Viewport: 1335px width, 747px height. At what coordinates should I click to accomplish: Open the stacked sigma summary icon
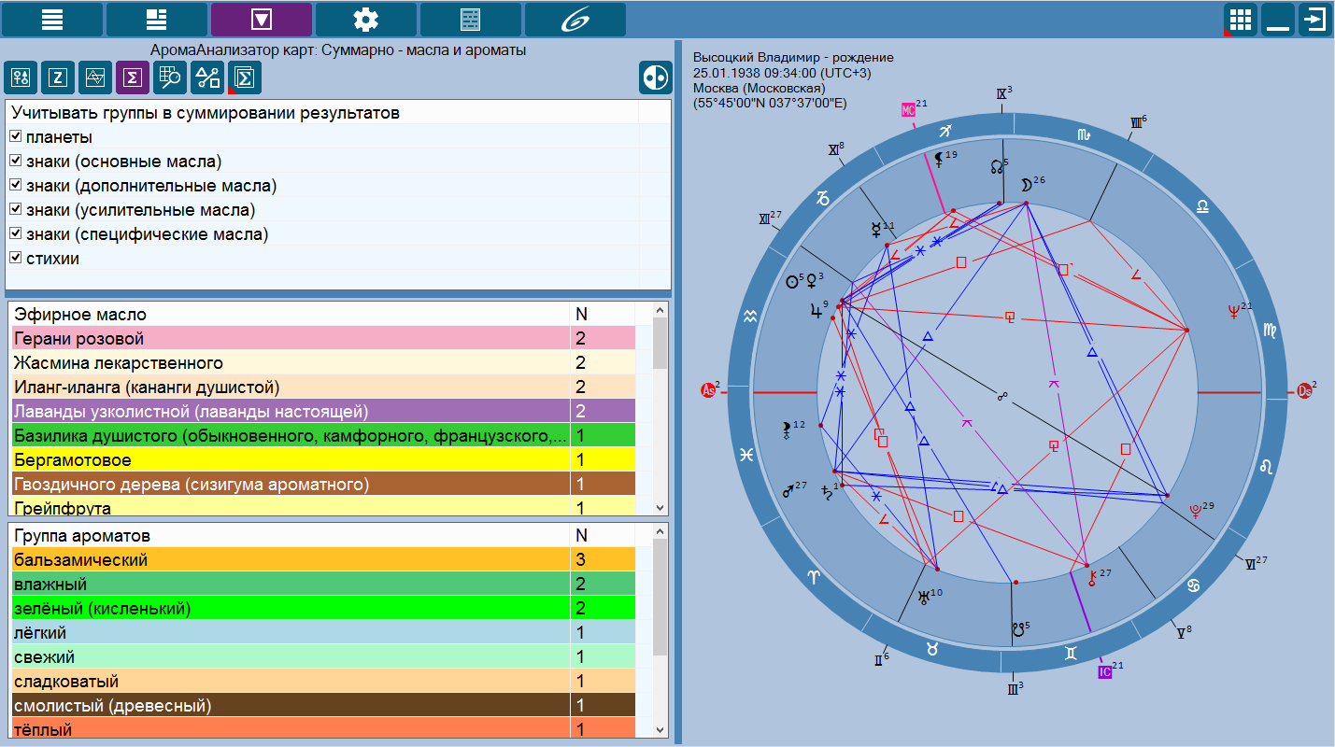tap(245, 78)
